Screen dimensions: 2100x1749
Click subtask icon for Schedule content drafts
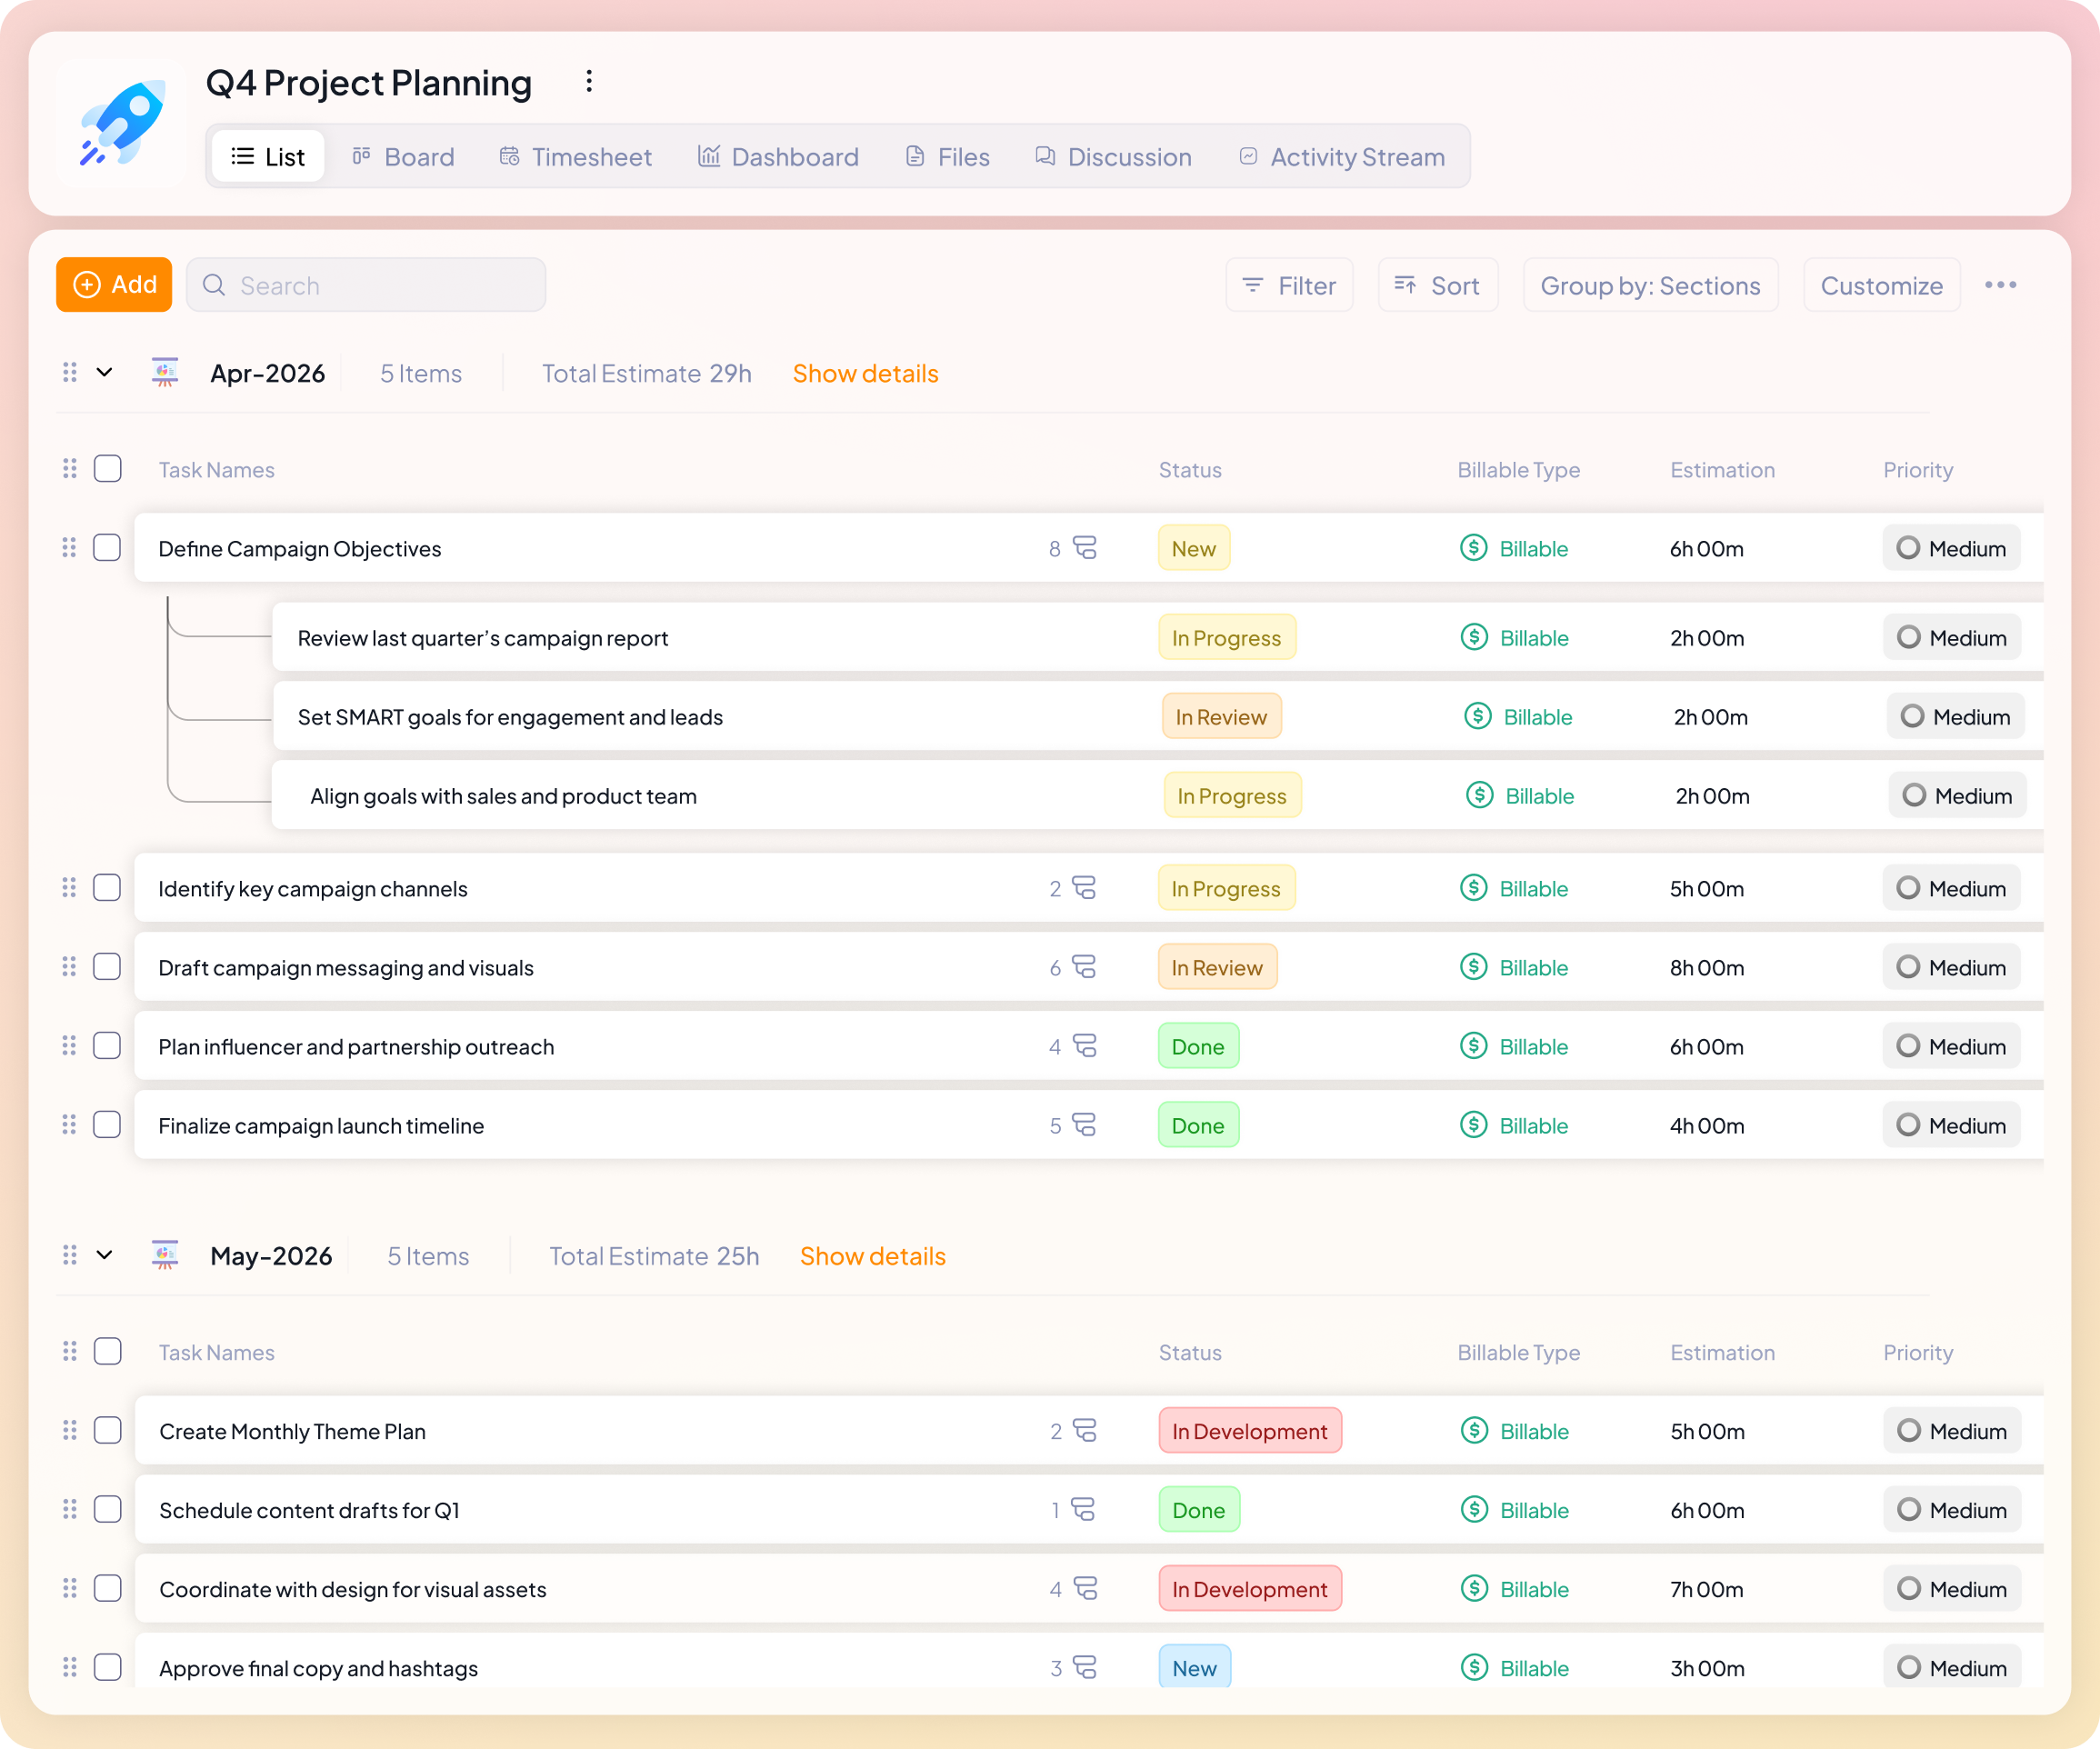point(1084,1510)
